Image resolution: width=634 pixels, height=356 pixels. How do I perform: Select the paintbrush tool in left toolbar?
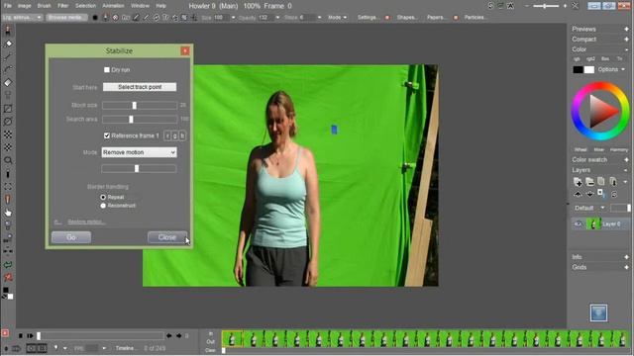pyautogui.click(x=8, y=31)
